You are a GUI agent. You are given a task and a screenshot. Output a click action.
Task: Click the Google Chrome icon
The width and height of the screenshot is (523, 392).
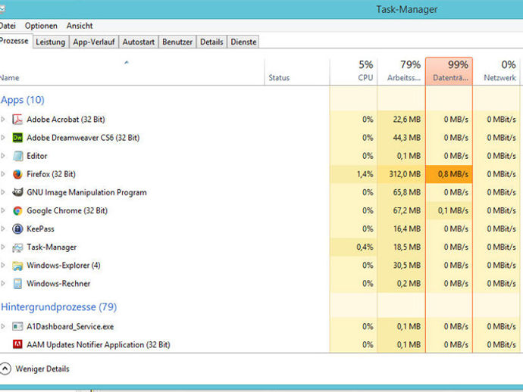[x=17, y=210]
